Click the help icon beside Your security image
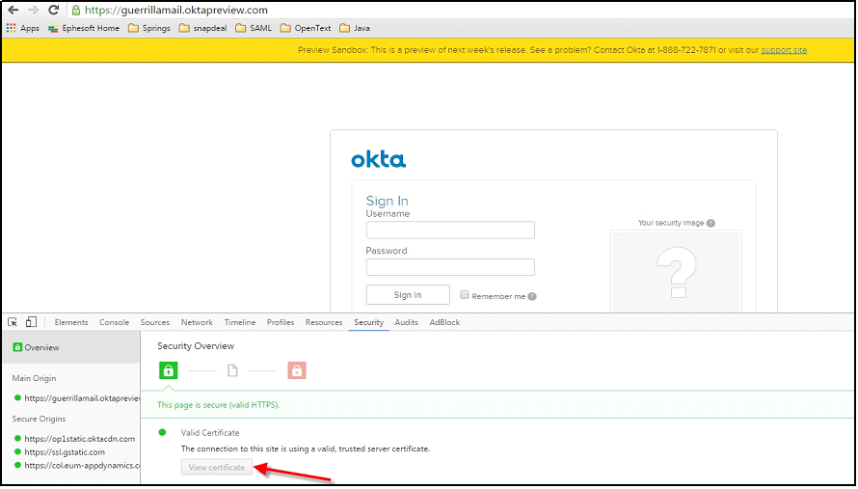Screen dimensions: 858x489 711,223
